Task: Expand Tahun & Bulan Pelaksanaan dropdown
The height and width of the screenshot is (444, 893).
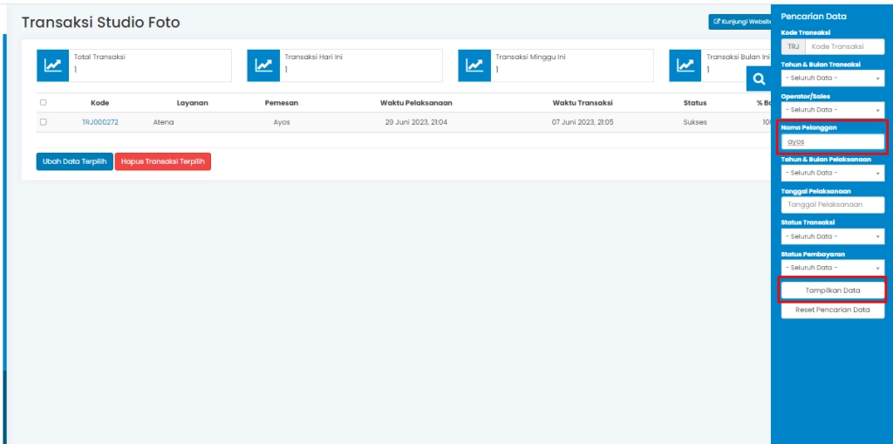Action: point(832,173)
